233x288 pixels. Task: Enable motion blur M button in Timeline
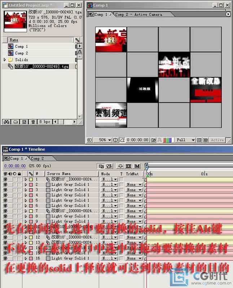click(137, 166)
